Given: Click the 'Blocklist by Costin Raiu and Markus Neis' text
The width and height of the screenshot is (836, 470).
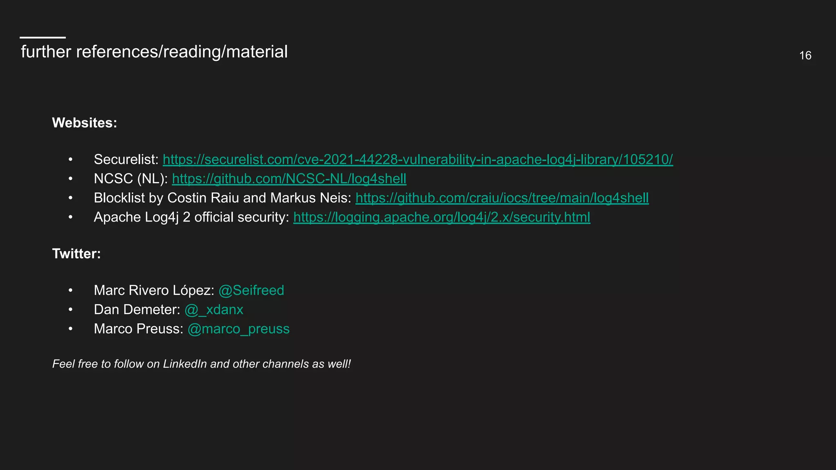Looking at the screenshot, I should [221, 198].
